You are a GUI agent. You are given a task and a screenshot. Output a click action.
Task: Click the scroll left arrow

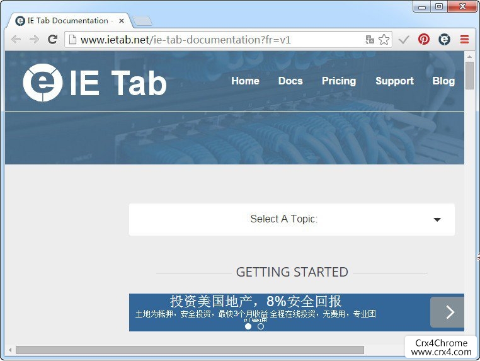(x=10, y=350)
